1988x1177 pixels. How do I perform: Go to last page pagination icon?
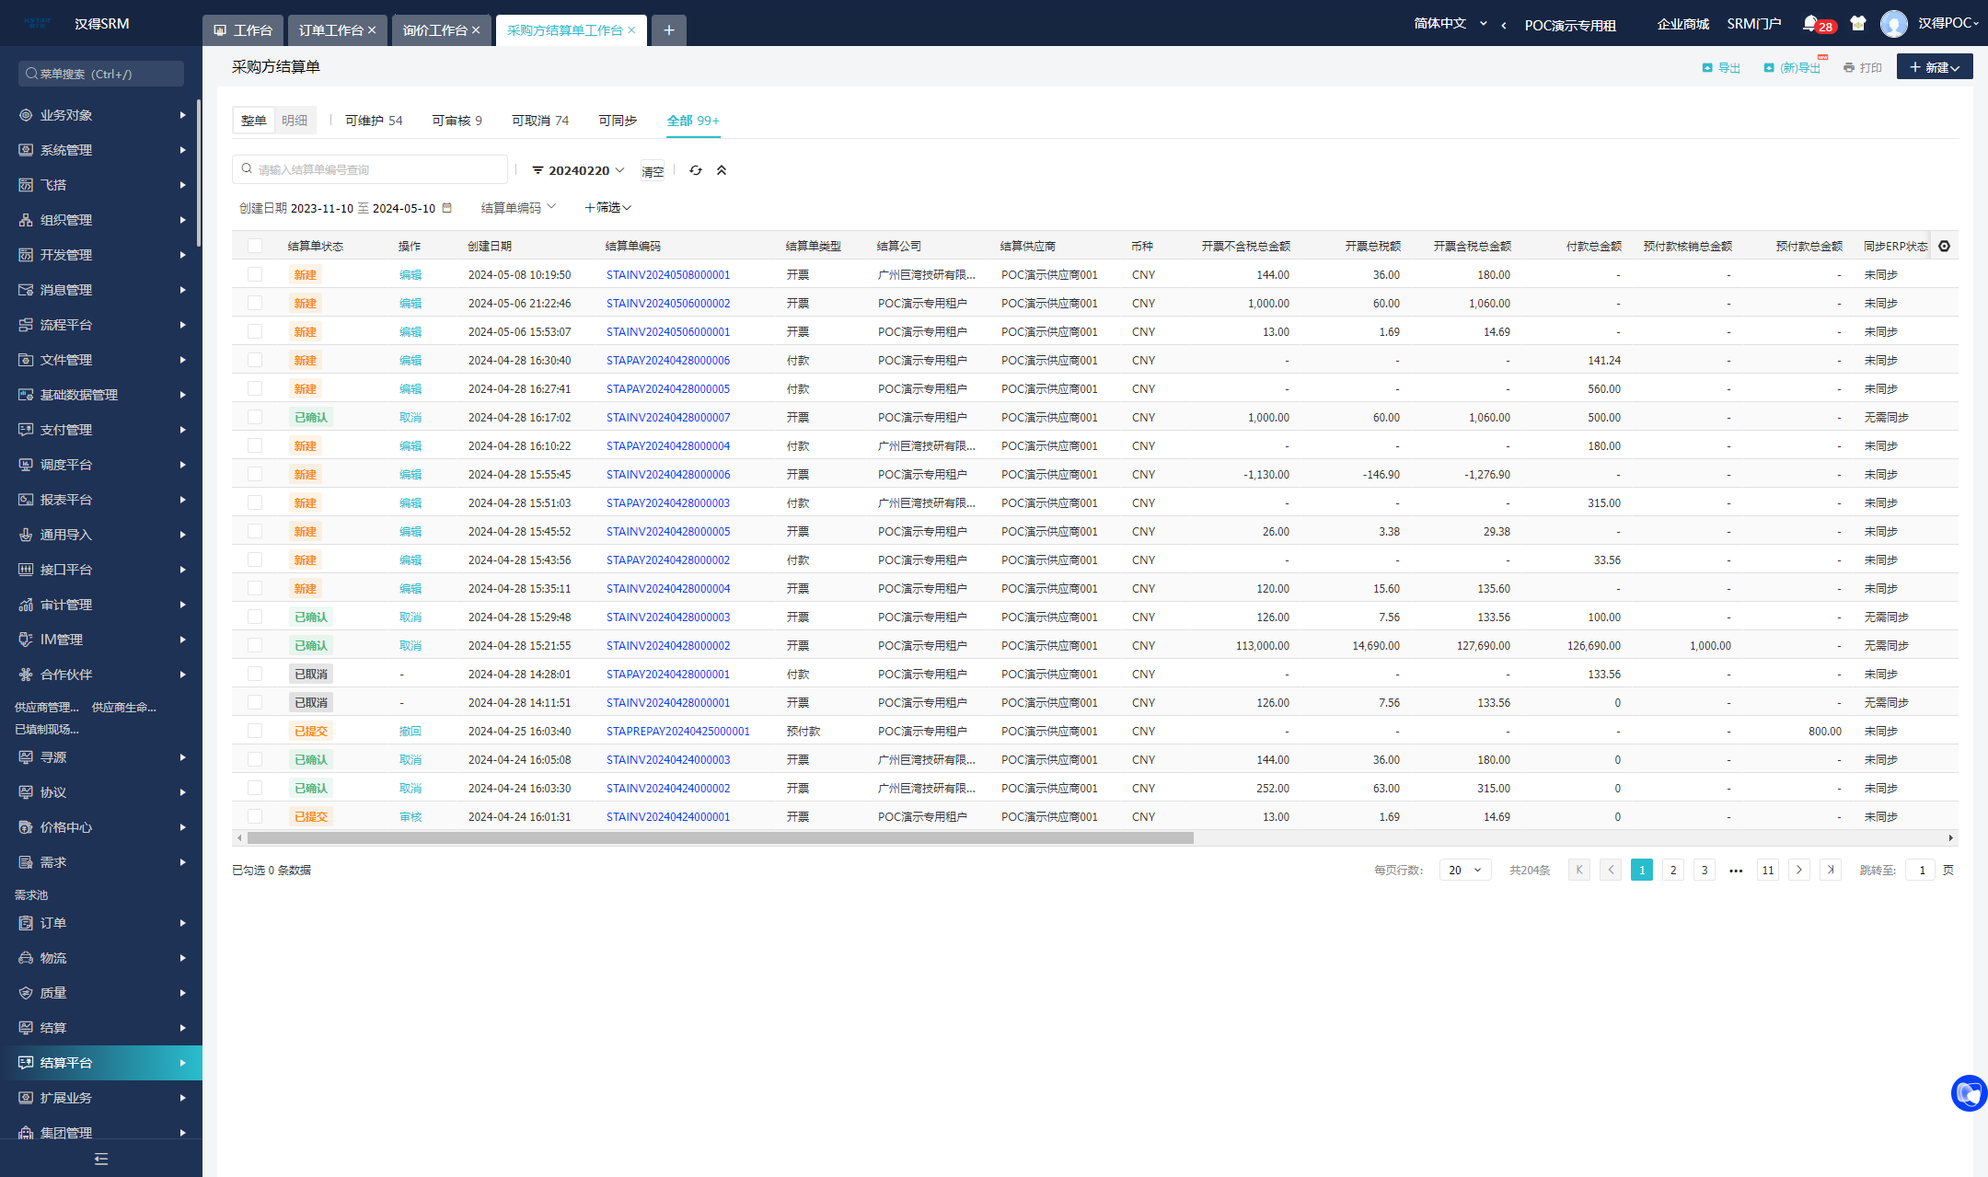click(x=1831, y=870)
